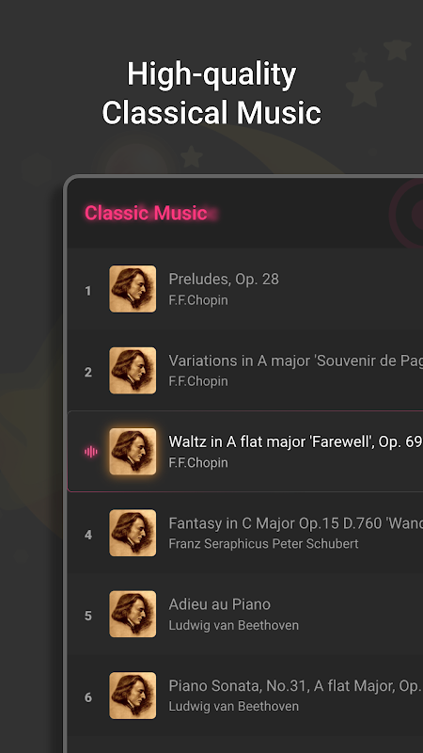
Task: Select the Adieu au Piano track title
Action: tap(220, 604)
